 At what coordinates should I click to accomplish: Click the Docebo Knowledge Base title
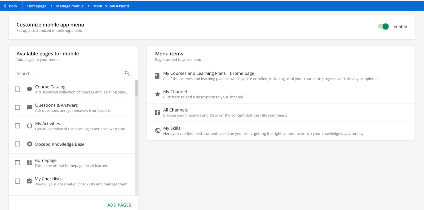coord(60,144)
